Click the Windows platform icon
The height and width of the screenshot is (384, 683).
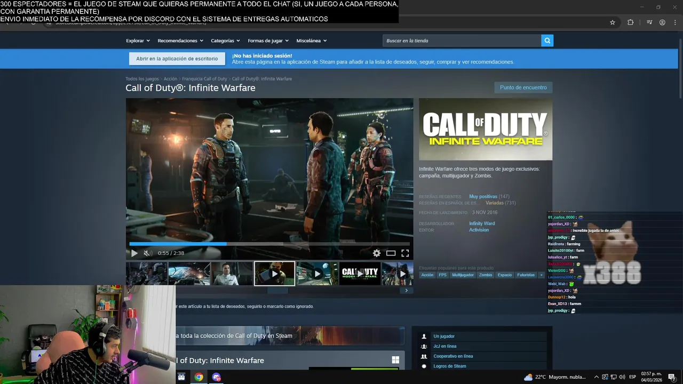pyautogui.click(x=395, y=360)
